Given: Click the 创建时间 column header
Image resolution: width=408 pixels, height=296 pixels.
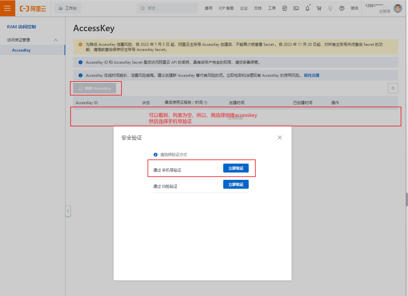Looking at the screenshot, I should 237,103.
